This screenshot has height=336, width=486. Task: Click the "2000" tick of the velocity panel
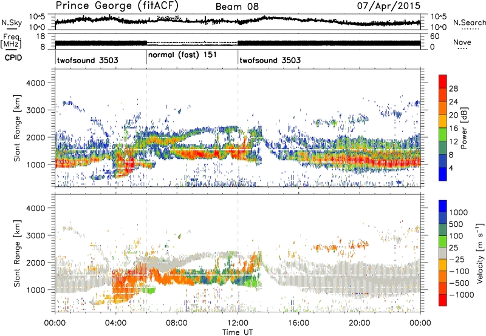tap(35, 263)
